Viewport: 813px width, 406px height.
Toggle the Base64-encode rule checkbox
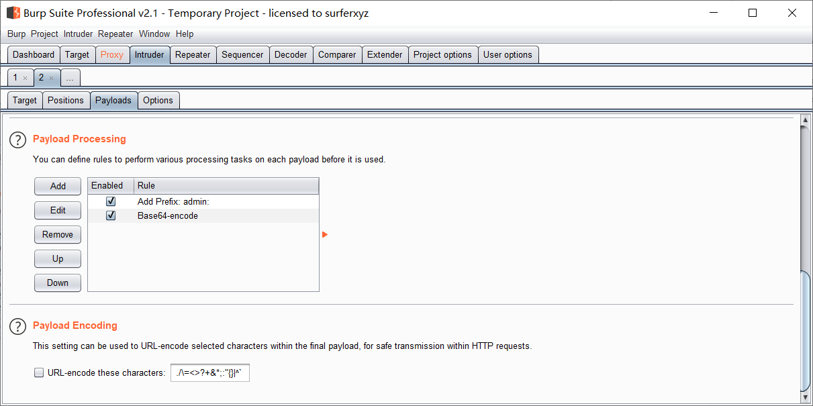tap(111, 215)
